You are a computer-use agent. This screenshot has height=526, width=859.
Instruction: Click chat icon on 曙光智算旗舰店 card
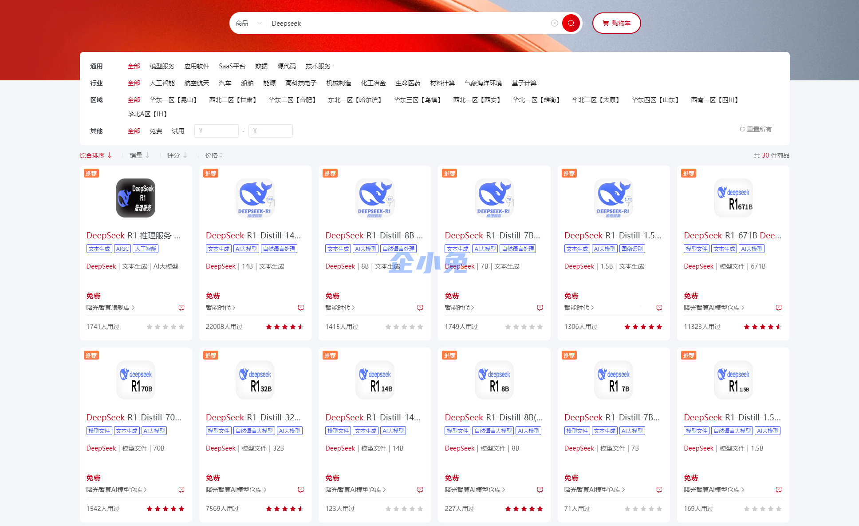(x=181, y=308)
